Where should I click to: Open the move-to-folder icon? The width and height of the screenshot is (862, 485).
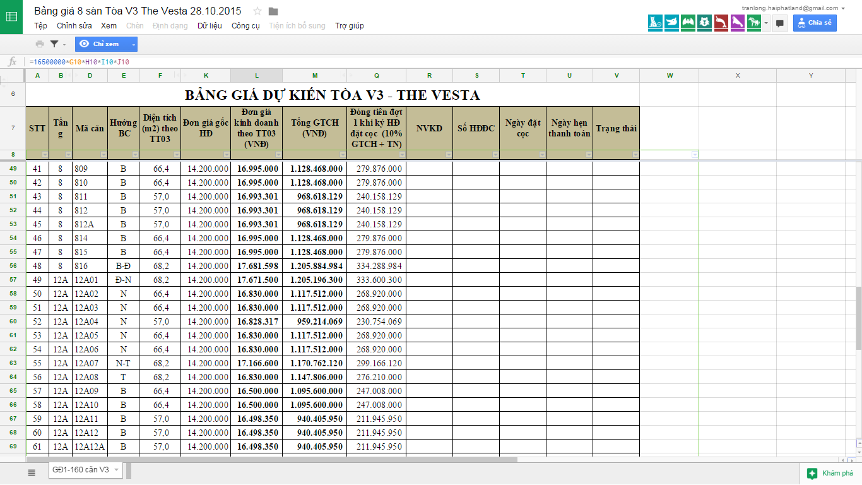[273, 11]
